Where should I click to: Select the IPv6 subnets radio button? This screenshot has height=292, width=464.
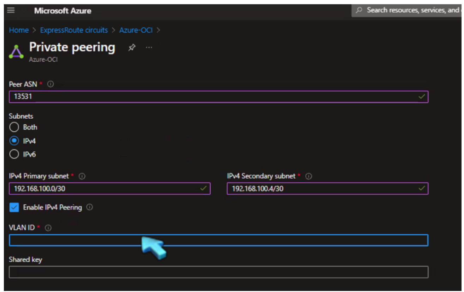coord(14,154)
